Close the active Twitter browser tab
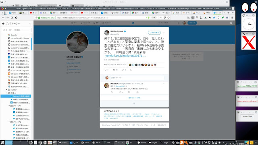The image size is (258, 145). click(x=220, y=12)
